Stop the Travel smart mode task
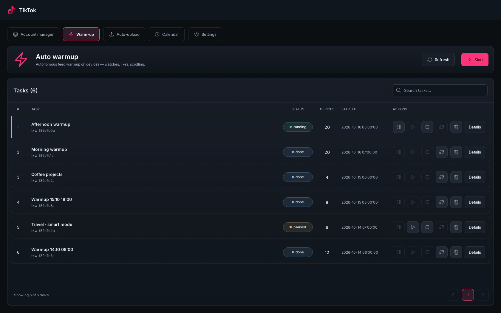 (x=427, y=227)
